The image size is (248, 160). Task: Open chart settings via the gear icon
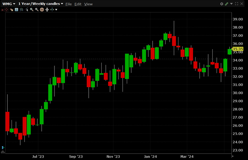pyautogui.click(x=222, y=4)
